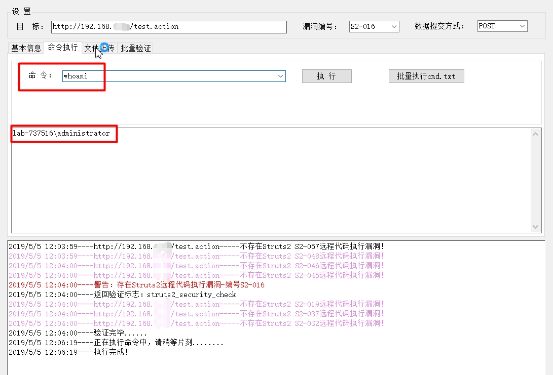Click the result showing lab-737516\administrator

[61, 134]
